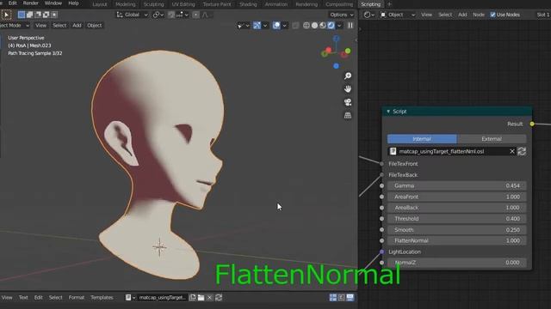Unlink the script with X button
Viewport: 551px width, 309px height.
pyautogui.click(x=512, y=151)
